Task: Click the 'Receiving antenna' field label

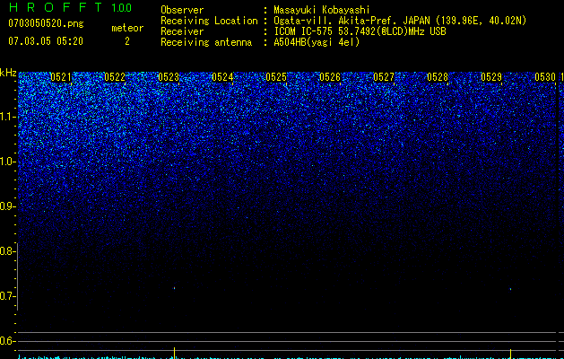Action: click(x=206, y=42)
